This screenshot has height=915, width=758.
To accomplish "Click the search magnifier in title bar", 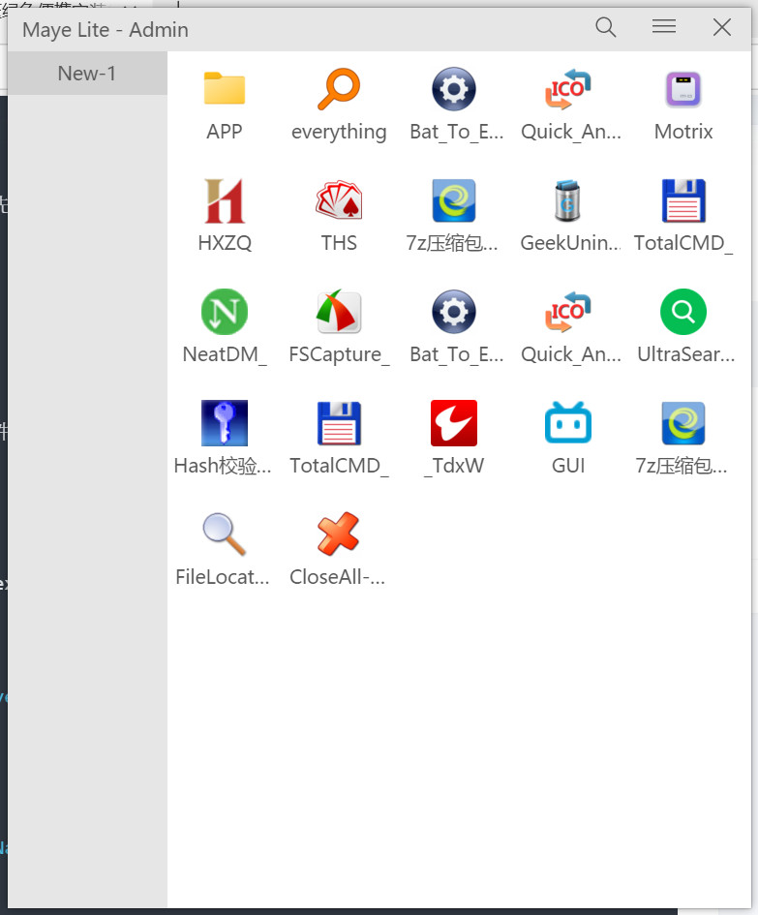I will pos(606,27).
